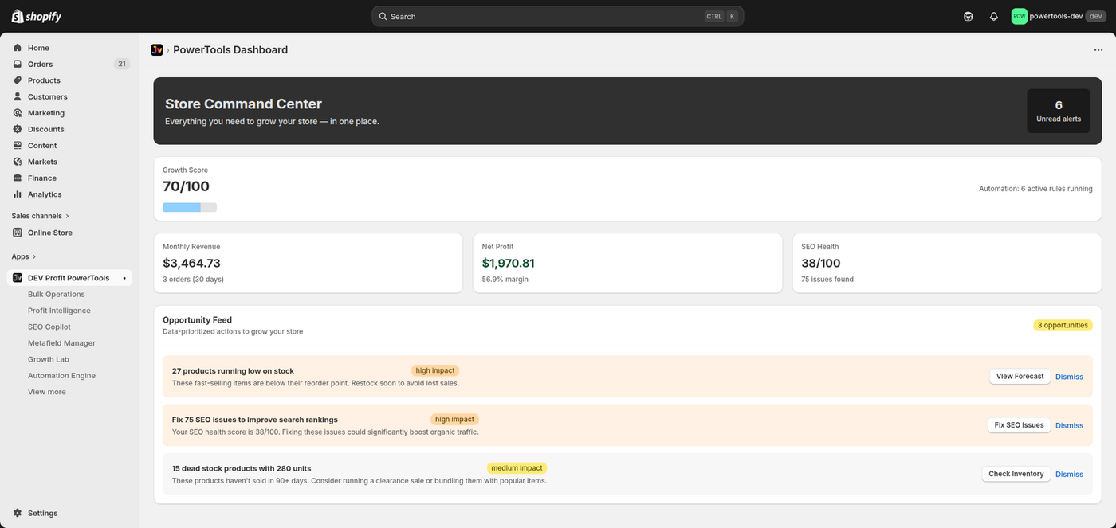Expand the Sales channels section

tap(41, 216)
